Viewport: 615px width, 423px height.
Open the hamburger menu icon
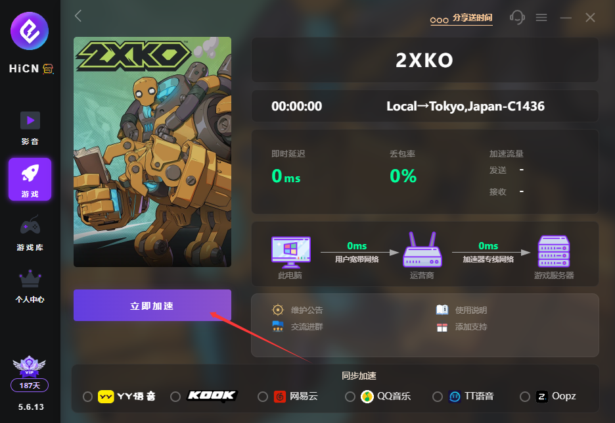pyautogui.click(x=541, y=17)
